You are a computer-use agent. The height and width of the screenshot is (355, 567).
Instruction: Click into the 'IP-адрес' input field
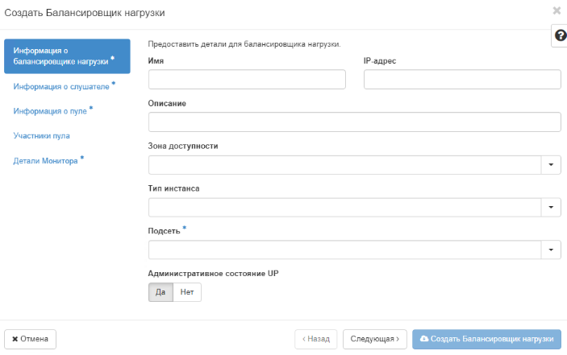(x=462, y=79)
